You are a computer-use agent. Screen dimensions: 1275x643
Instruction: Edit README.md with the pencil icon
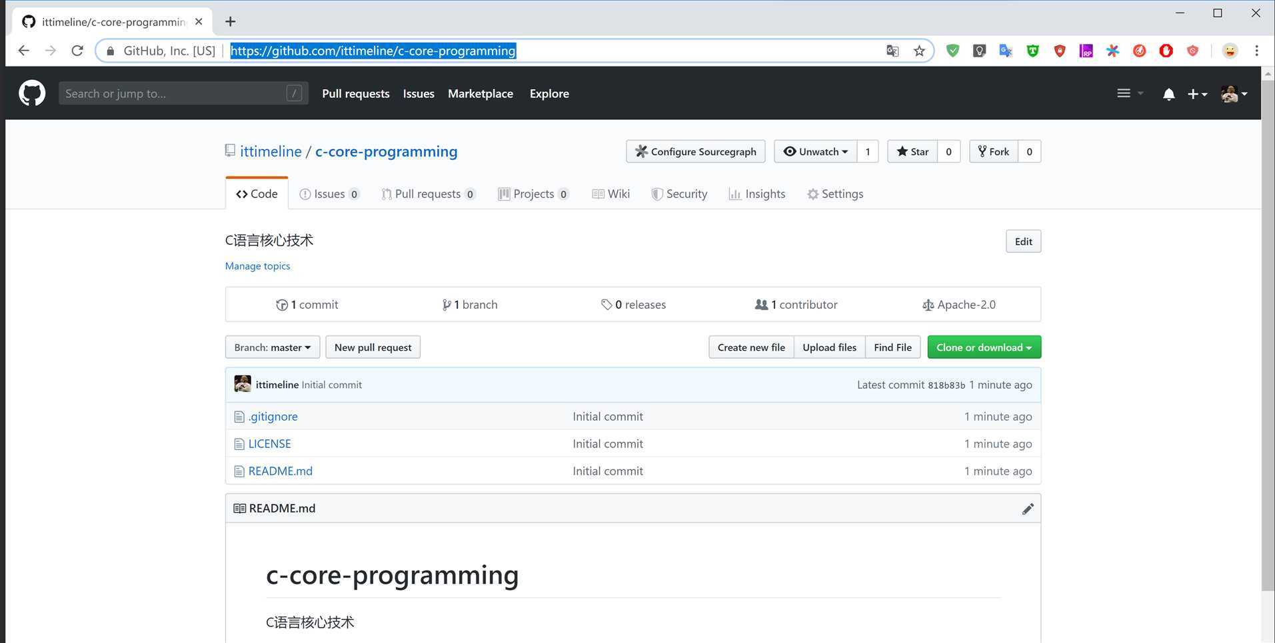(x=1028, y=509)
